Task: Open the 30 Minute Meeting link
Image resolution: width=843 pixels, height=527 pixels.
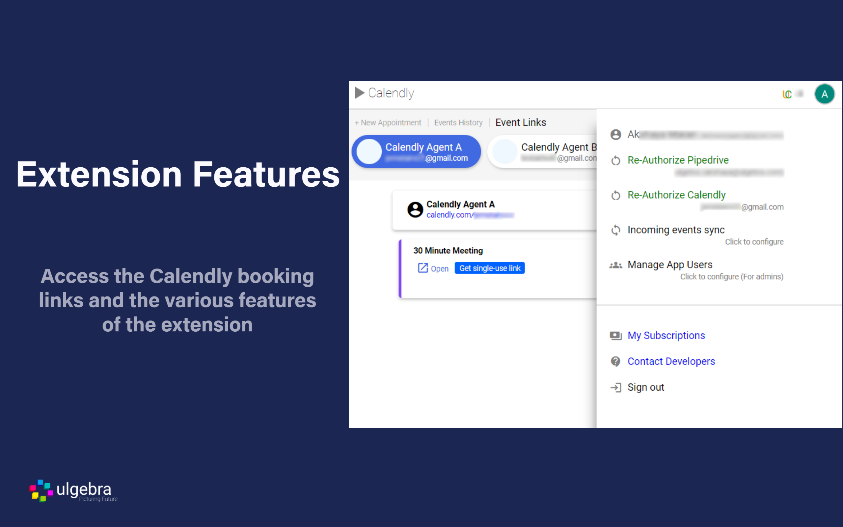Action: tap(433, 268)
